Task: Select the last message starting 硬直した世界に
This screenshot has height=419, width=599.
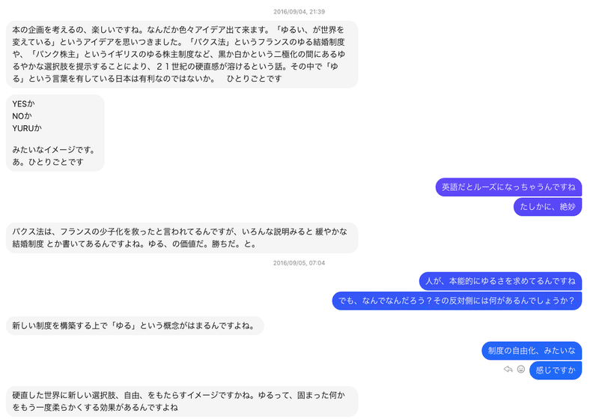Action: [182, 402]
